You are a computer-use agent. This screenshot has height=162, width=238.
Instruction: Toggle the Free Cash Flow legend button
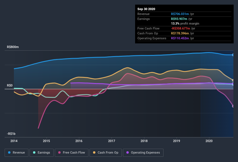point(72,153)
